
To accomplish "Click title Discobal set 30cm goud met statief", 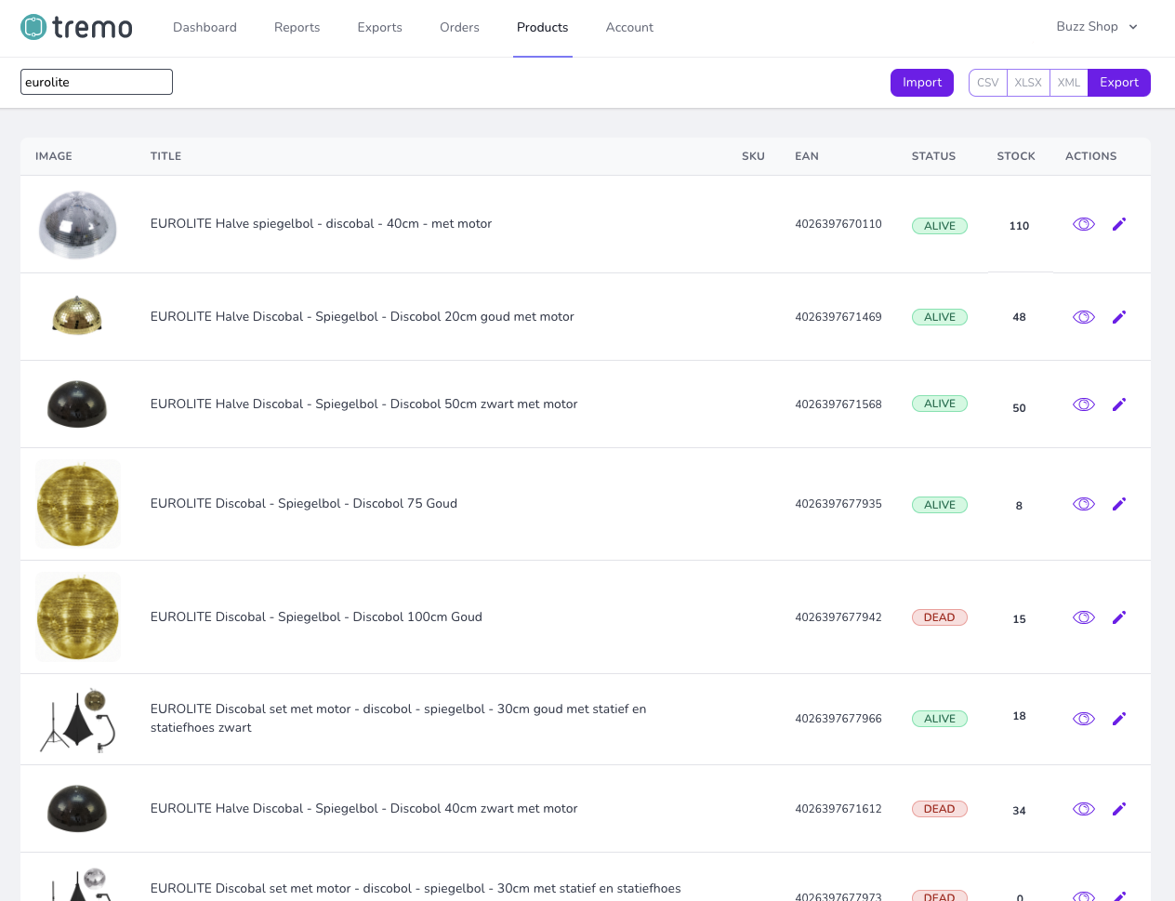I will point(398,719).
